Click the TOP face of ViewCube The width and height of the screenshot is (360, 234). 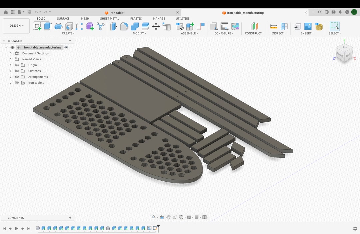(344, 48)
